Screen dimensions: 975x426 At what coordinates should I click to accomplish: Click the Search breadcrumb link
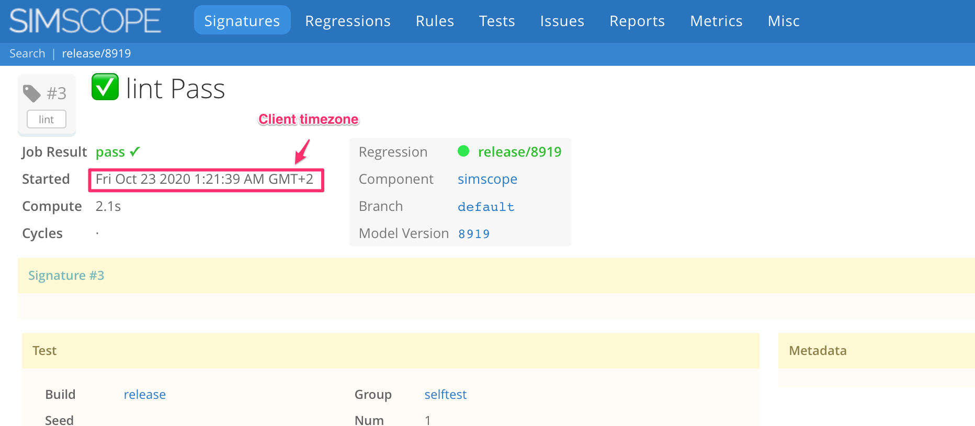pos(27,53)
